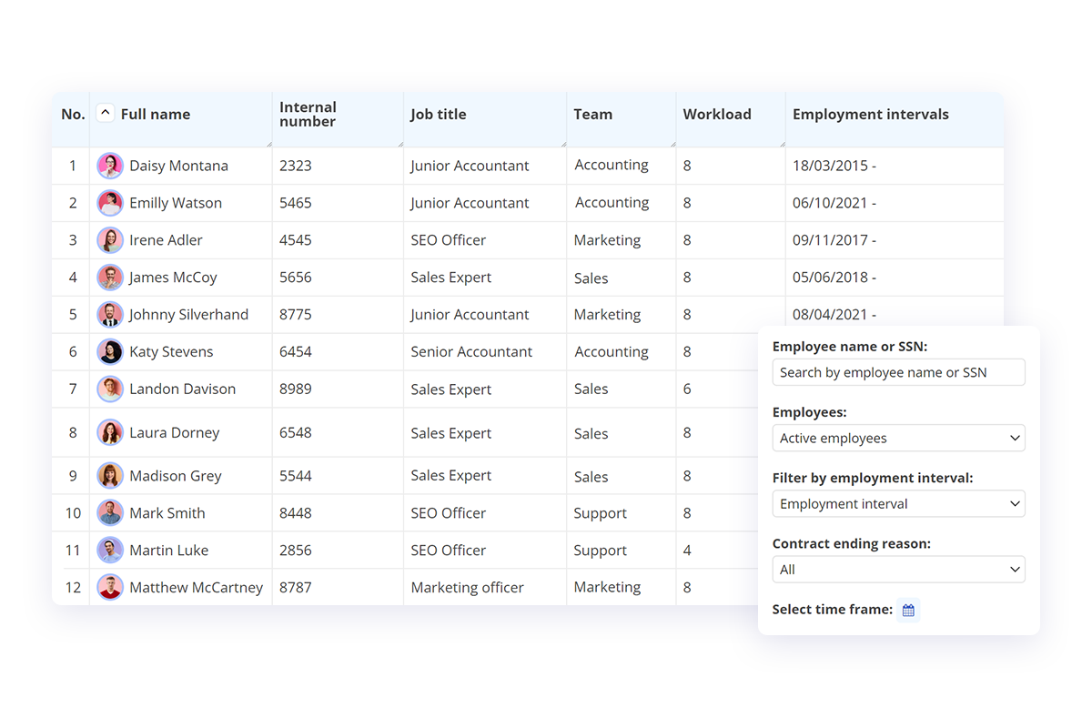
Task: Open the Contract ending reason dropdown
Action: click(x=898, y=570)
